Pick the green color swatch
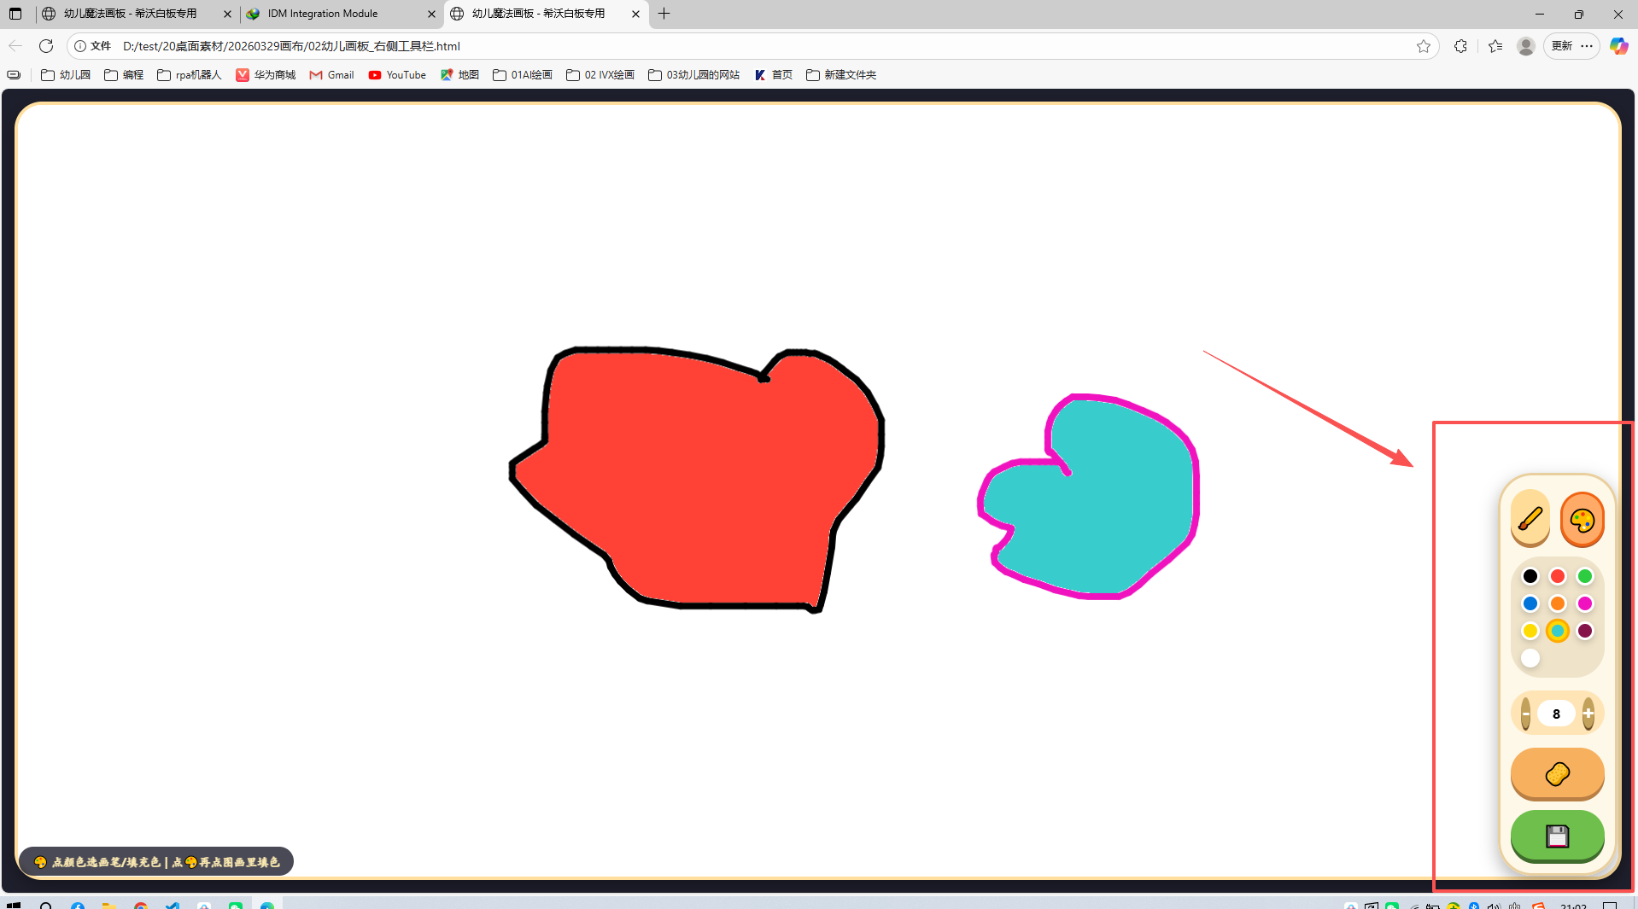The image size is (1638, 909). click(x=1584, y=576)
